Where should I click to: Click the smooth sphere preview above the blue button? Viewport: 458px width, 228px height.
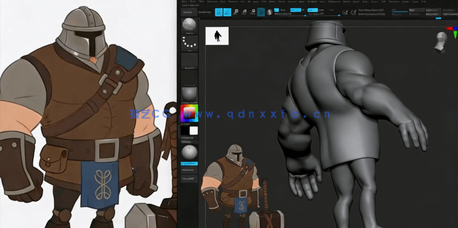(x=189, y=152)
